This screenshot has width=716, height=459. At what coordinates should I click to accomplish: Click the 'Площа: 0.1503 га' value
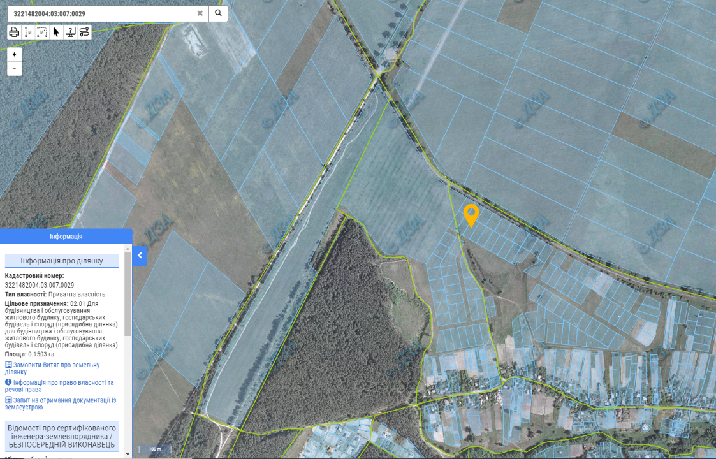coord(30,354)
